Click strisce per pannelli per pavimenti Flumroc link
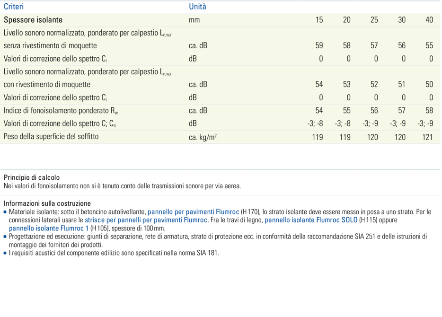Viewport: 442px width, 317px height. click(x=146, y=220)
